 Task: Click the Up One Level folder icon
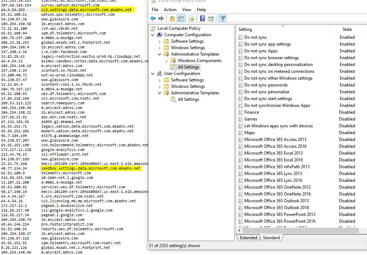(x=172, y=18)
